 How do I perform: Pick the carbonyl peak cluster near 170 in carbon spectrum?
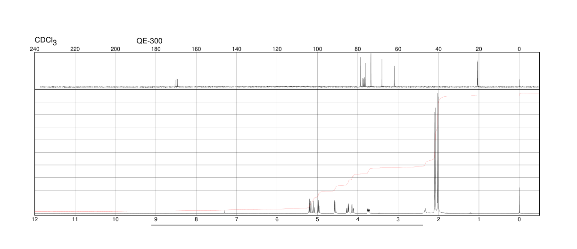[176, 83]
